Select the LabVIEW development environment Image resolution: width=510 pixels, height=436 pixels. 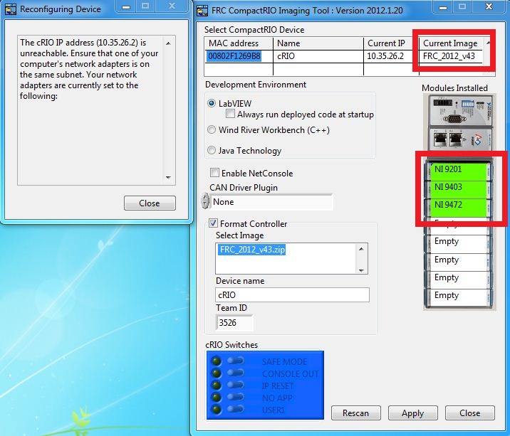(x=212, y=103)
